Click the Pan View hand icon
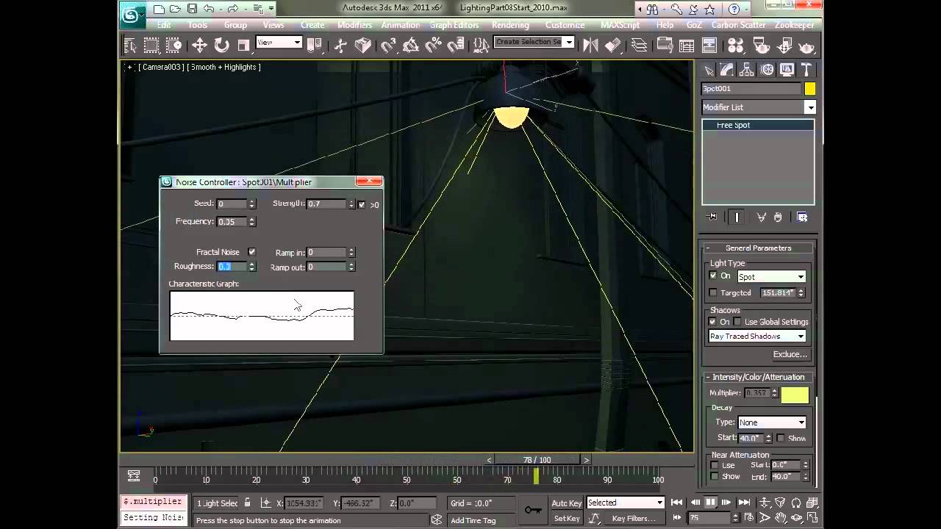 [782, 517]
